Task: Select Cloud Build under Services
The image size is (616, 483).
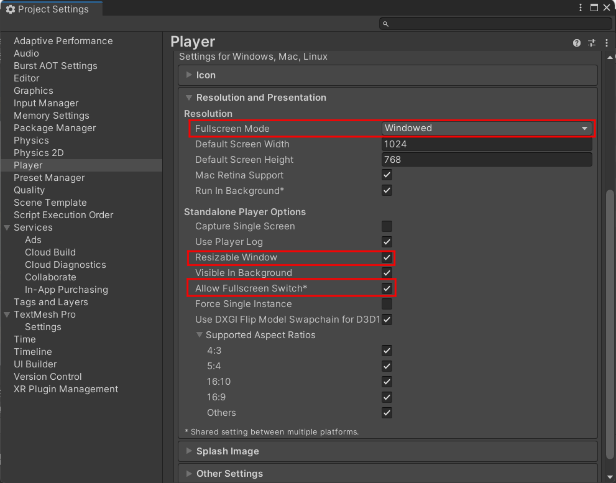Action: click(x=50, y=252)
